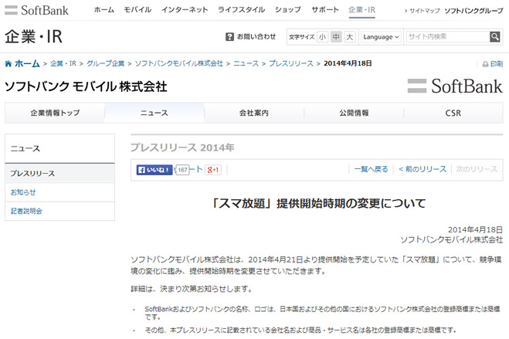Click the Facebook like count 167
The image size is (509, 339).
click(x=183, y=170)
